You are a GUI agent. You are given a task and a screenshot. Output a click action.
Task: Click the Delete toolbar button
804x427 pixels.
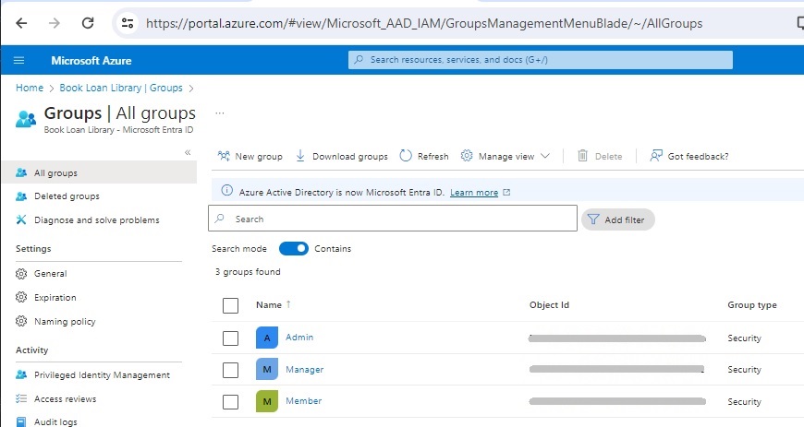pos(600,156)
